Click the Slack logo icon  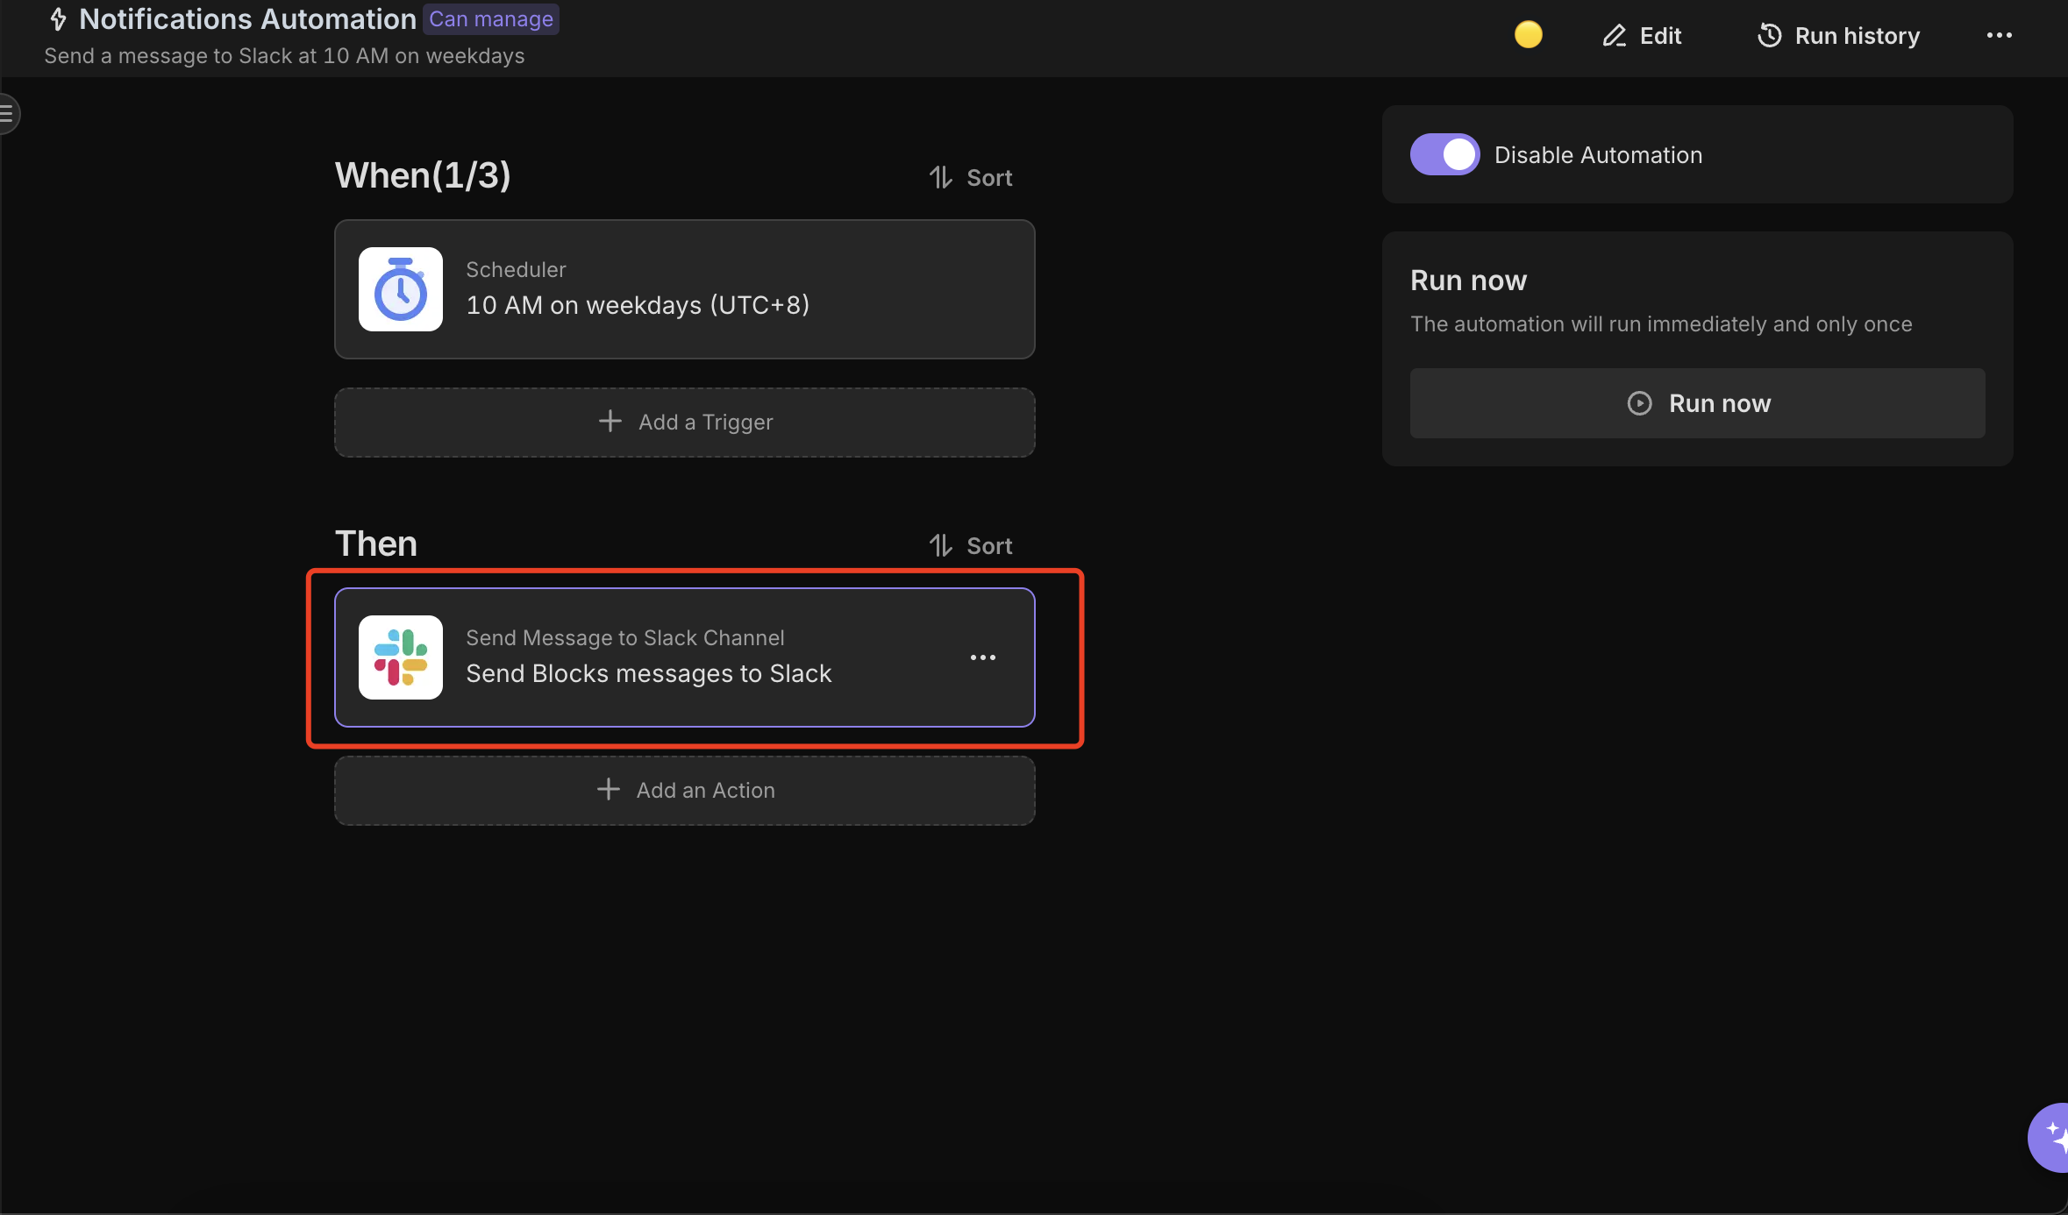pyautogui.click(x=401, y=657)
